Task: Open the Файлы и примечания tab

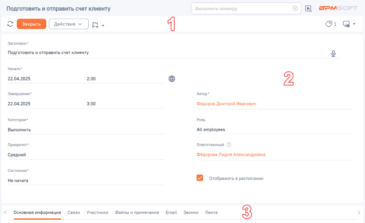Action: pos(137,212)
